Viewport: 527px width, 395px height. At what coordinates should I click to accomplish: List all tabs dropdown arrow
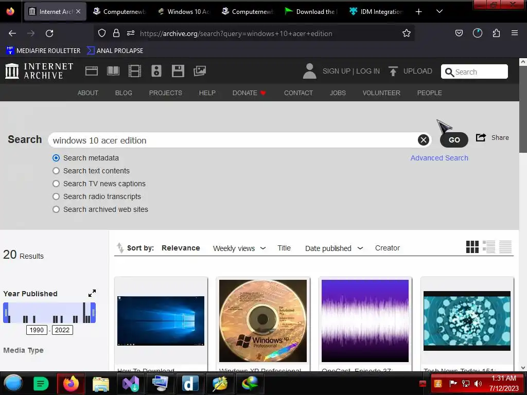pos(440,11)
